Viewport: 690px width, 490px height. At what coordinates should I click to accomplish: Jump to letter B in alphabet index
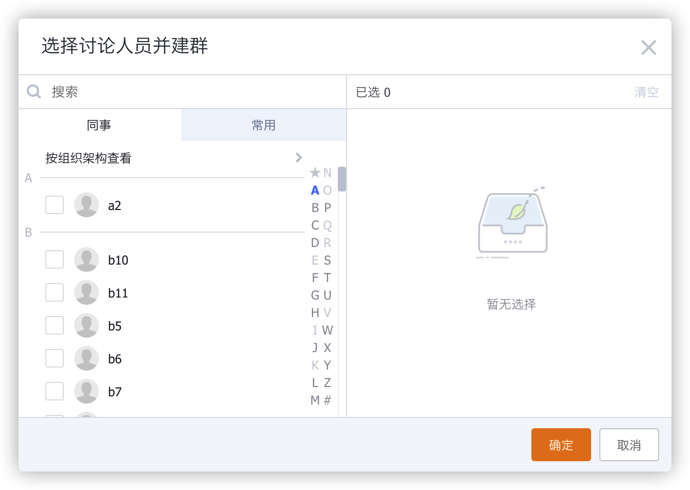315,208
